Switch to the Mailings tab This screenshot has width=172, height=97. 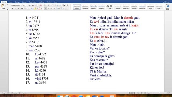coord(42,2)
